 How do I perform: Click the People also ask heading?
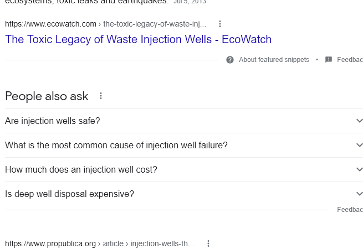pos(47,96)
